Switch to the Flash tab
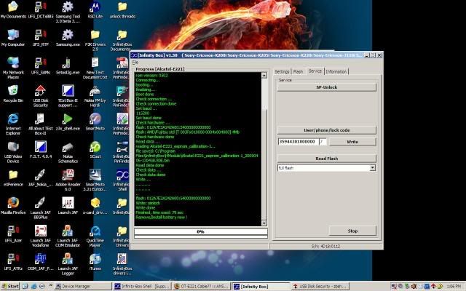Image resolution: width=466 pixels, height=291 pixels. 298,71
